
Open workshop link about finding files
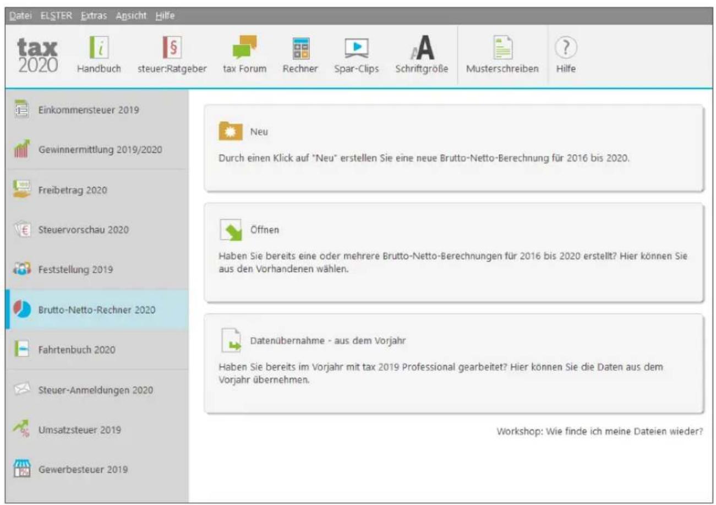click(600, 431)
